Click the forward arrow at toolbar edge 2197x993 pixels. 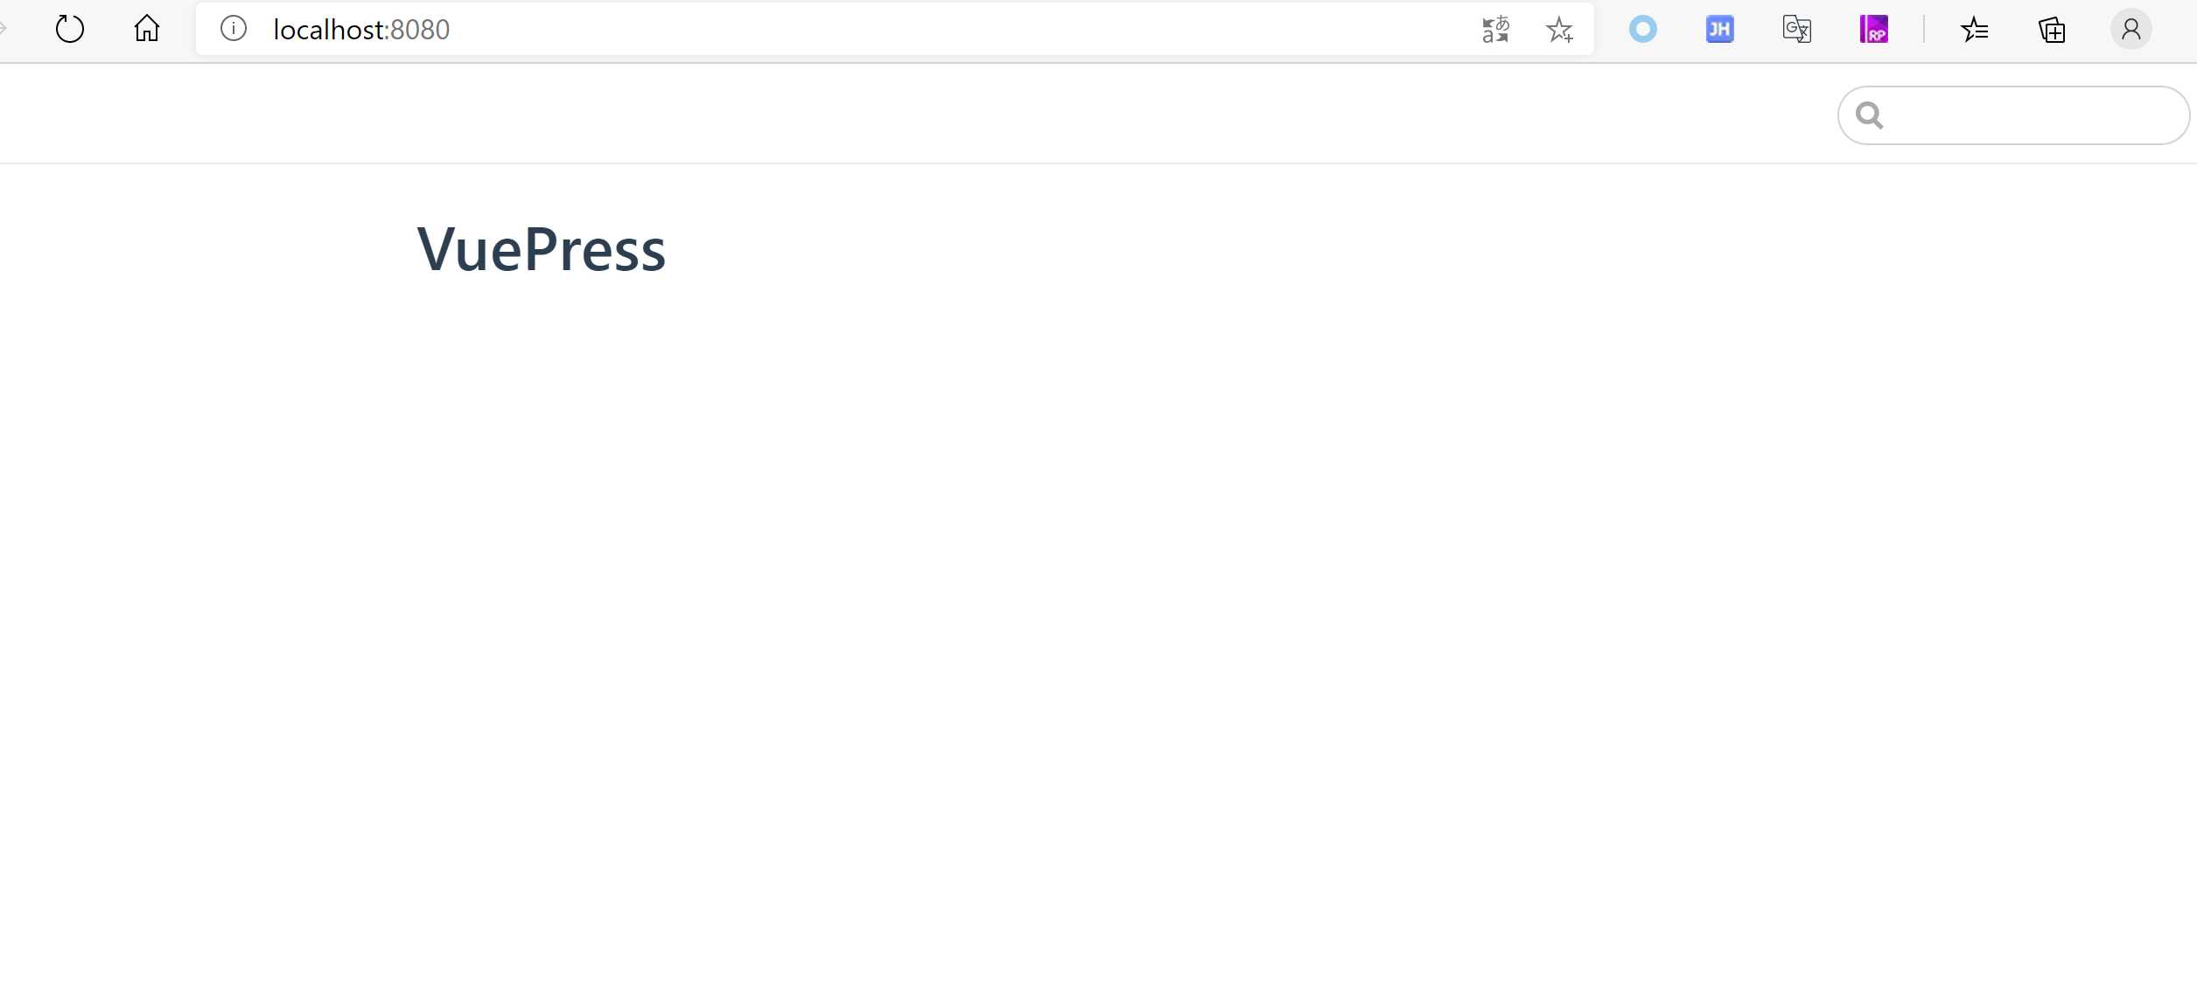point(3,29)
